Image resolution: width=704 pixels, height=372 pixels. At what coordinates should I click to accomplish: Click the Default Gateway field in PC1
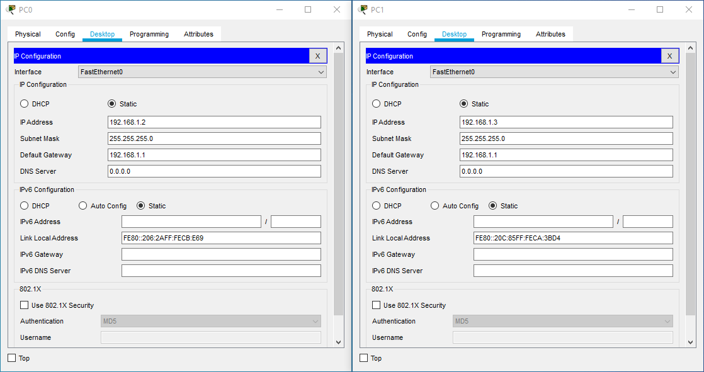pyautogui.click(x=566, y=155)
